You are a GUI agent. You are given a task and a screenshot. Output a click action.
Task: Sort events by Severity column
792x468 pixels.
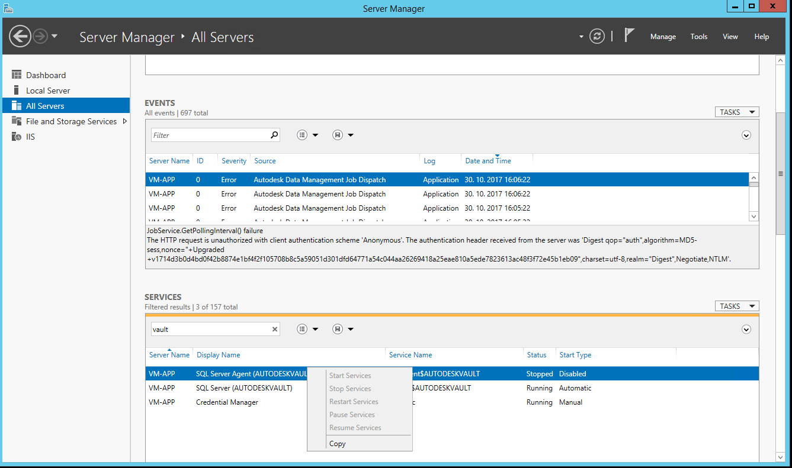234,161
